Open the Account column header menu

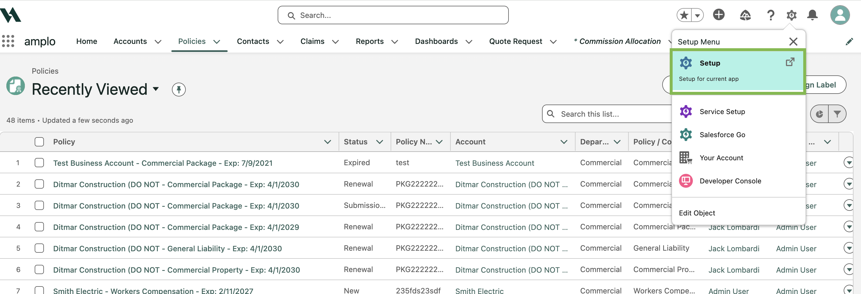[564, 142]
